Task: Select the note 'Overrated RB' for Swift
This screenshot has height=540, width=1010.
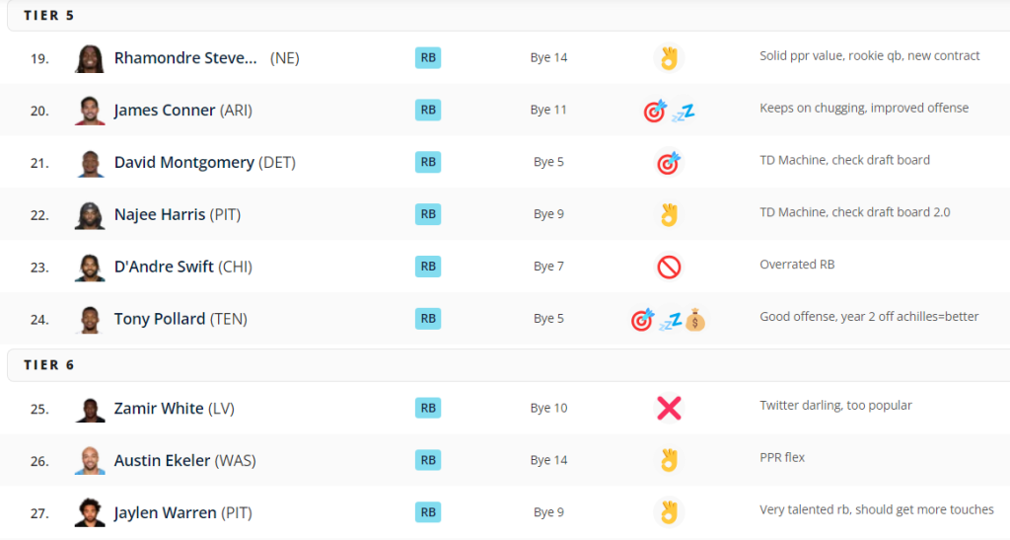Action: click(x=797, y=265)
